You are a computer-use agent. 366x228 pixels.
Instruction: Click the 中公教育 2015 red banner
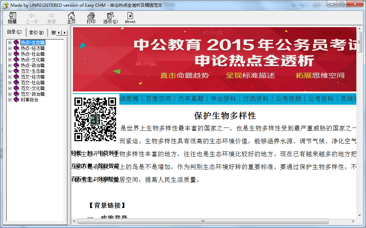[214, 59]
